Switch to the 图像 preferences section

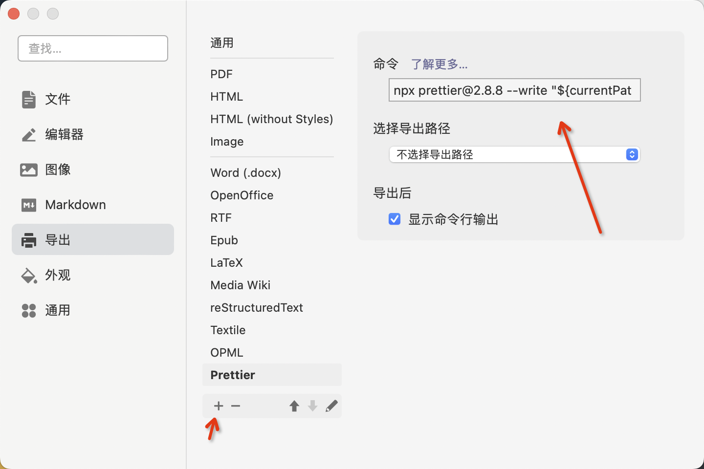(x=58, y=170)
